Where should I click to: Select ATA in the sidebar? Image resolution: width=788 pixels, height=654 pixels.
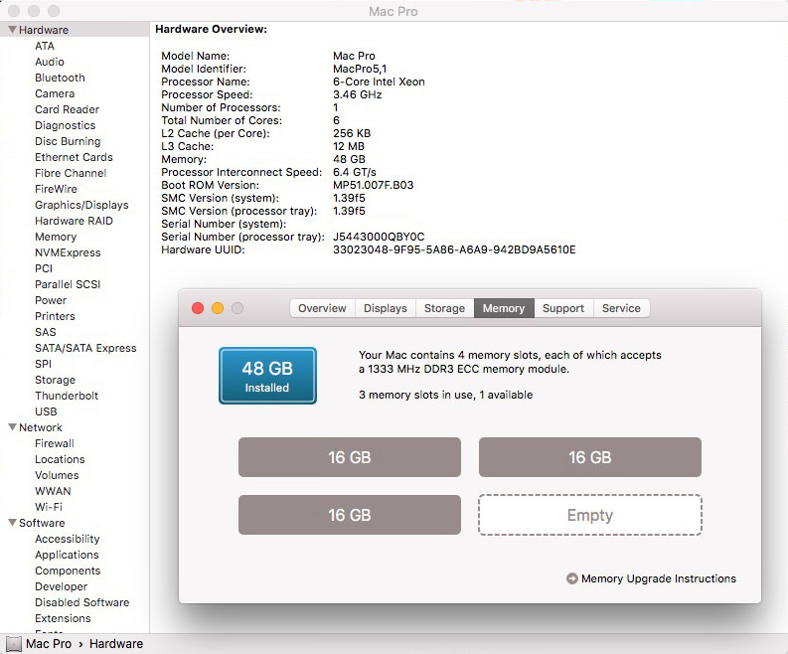pyautogui.click(x=45, y=46)
